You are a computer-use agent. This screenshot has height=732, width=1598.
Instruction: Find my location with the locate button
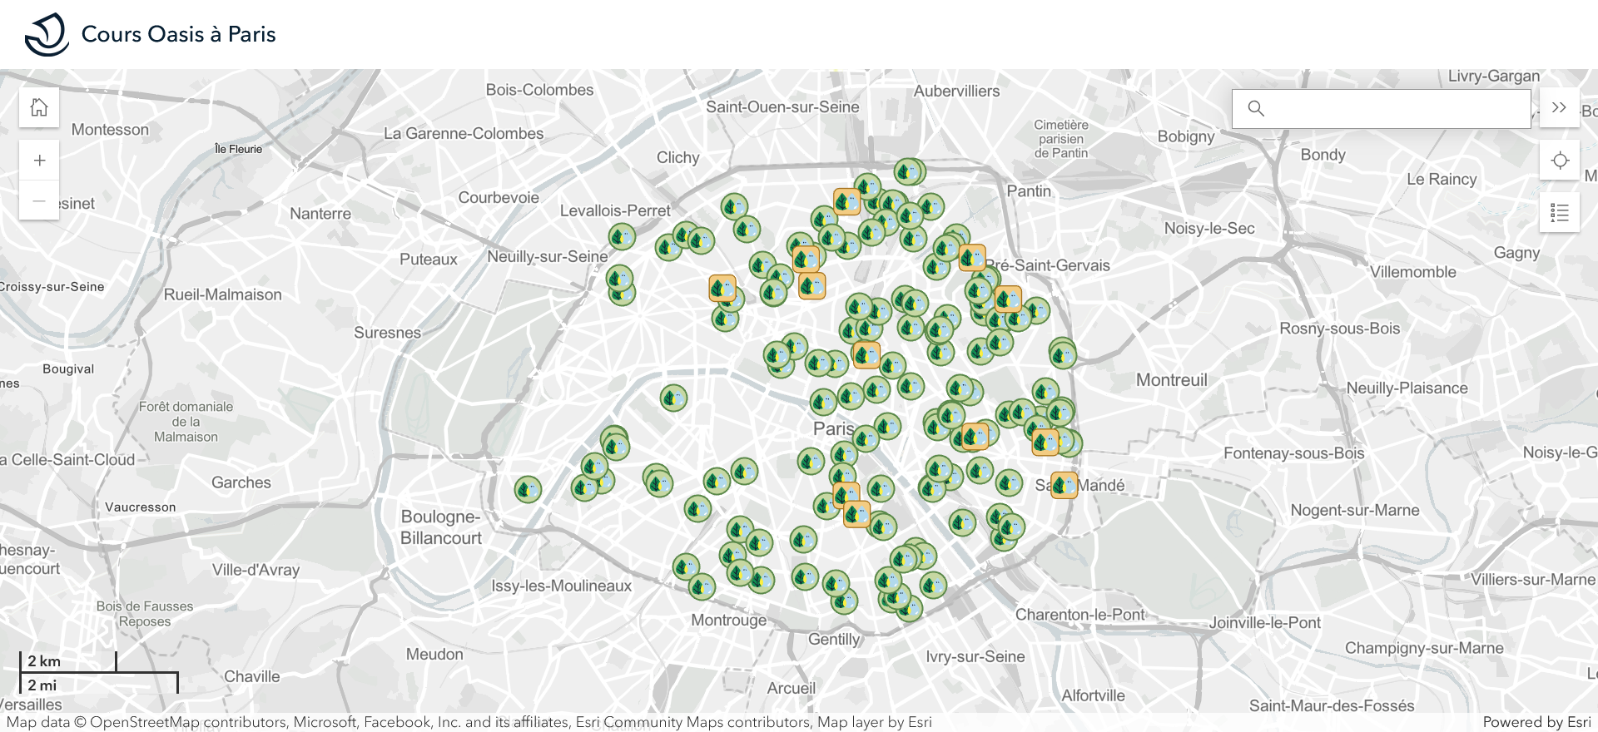tap(1560, 161)
